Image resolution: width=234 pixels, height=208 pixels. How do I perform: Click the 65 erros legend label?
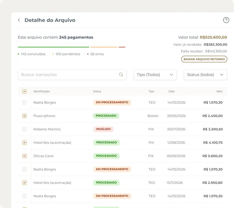click(97, 54)
